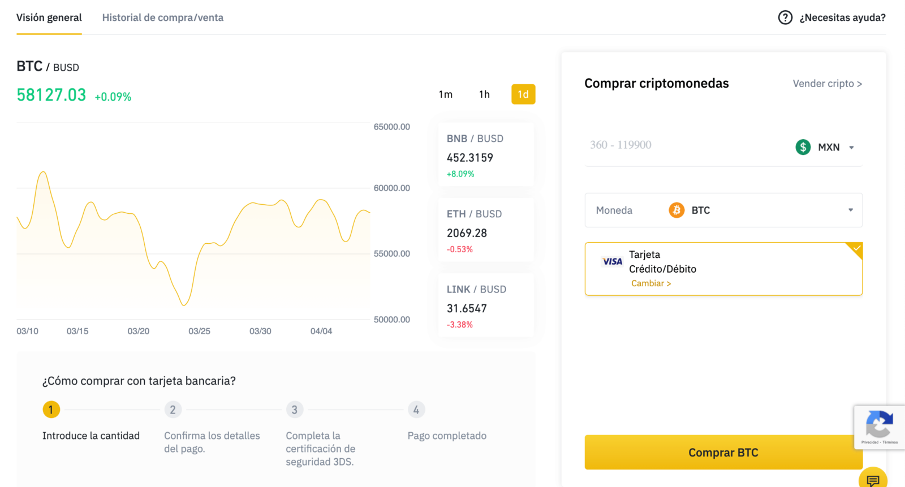Click the reCAPTCHA badge
This screenshot has height=487, width=905.
pyautogui.click(x=879, y=427)
